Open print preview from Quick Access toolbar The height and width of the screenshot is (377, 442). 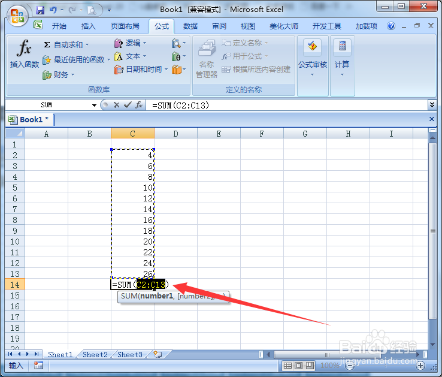click(x=91, y=10)
